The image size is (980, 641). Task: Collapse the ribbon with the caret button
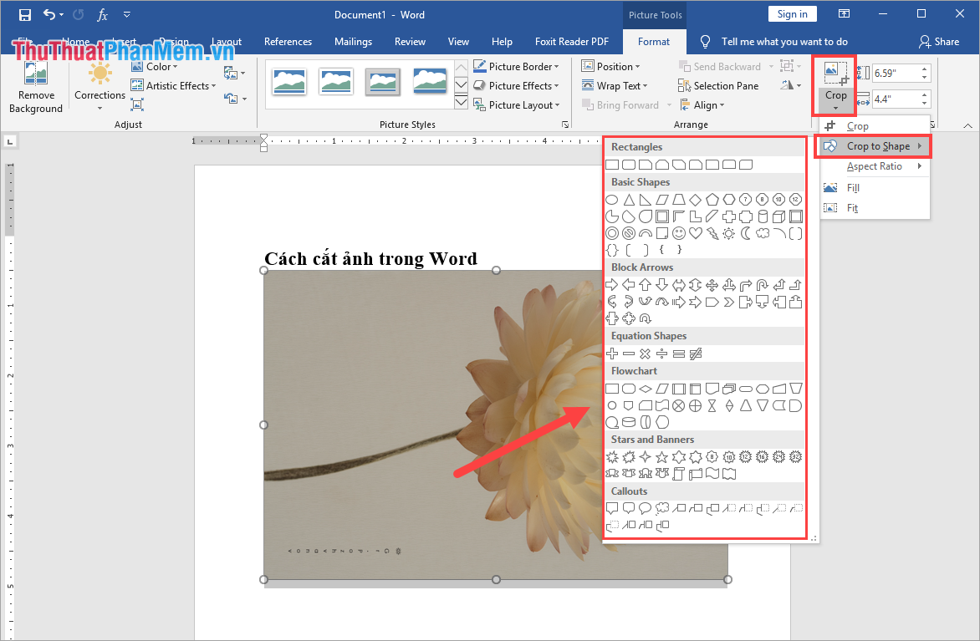(x=967, y=125)
